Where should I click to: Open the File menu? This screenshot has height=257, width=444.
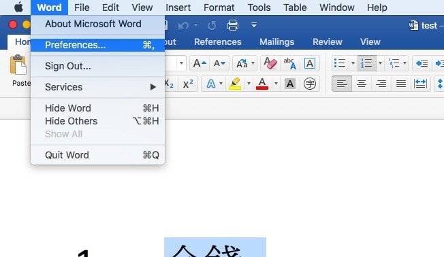(x=82, y=7)
